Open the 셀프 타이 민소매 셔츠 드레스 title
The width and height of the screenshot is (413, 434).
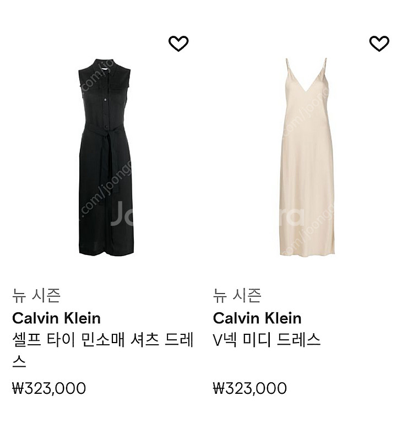pyautogui.click(x=102, y=350)
